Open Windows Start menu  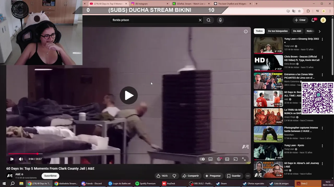pyautogui.click(x=4, y=183)
